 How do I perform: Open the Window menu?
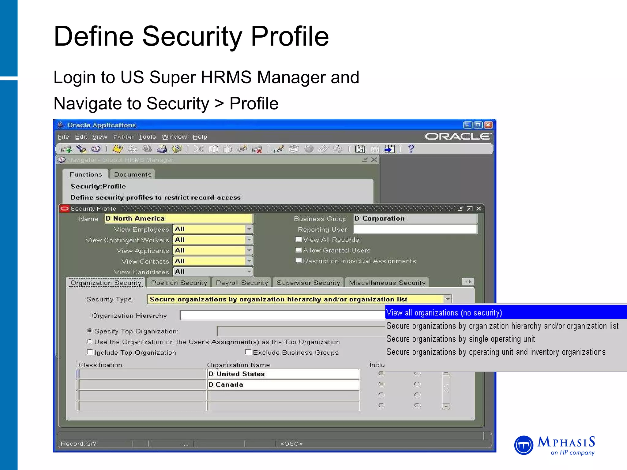point(174,137)
